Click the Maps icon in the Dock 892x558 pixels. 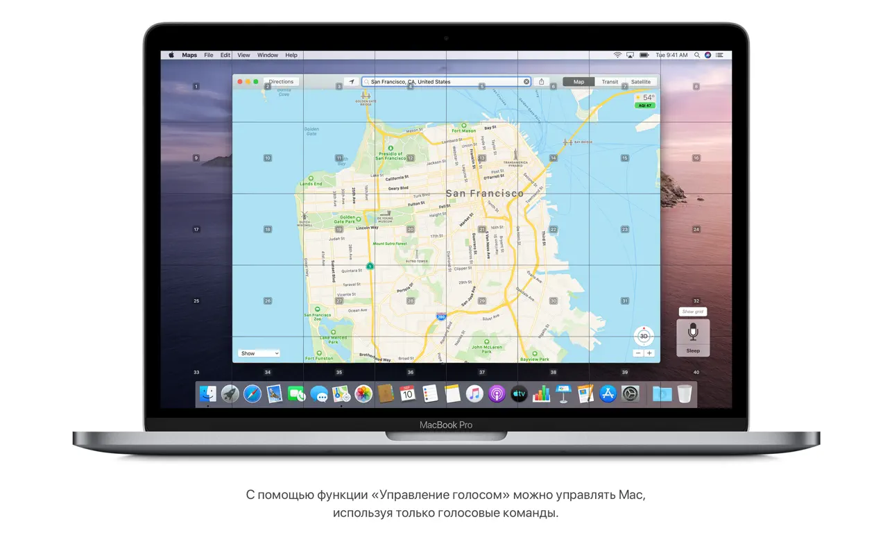tap(341, 394)
